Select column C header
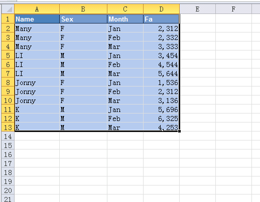The width and height of the screenshot is (260, 202). coord(125,9)
